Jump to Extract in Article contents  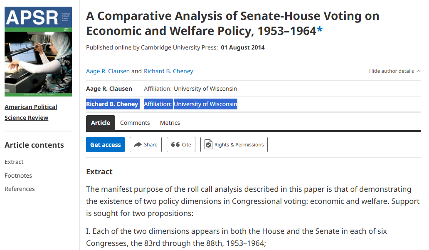tap(14, 162)
